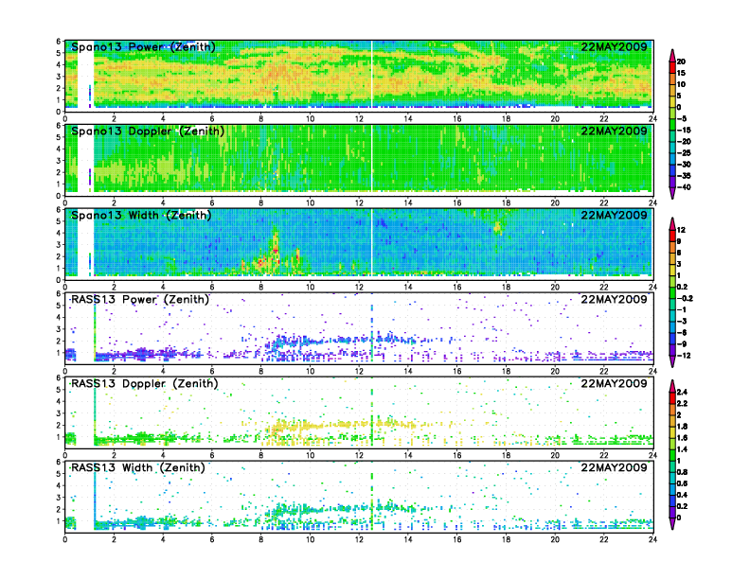
Task: Click the 'RASS13 Power (Zenith)' panel title
Action: [x=140, y=300]
